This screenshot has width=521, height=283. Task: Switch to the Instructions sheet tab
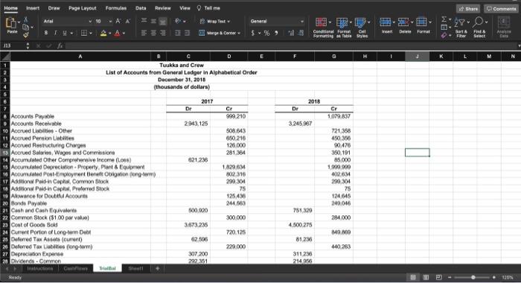(x=40, y=268)
